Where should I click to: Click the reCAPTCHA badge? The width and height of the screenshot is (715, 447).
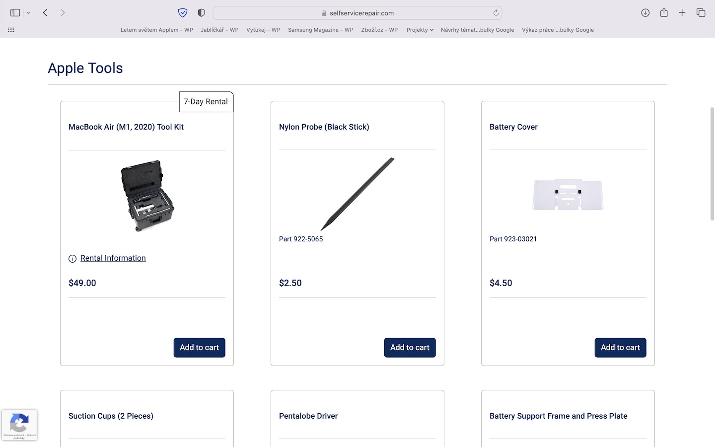(x=19, y=425)
